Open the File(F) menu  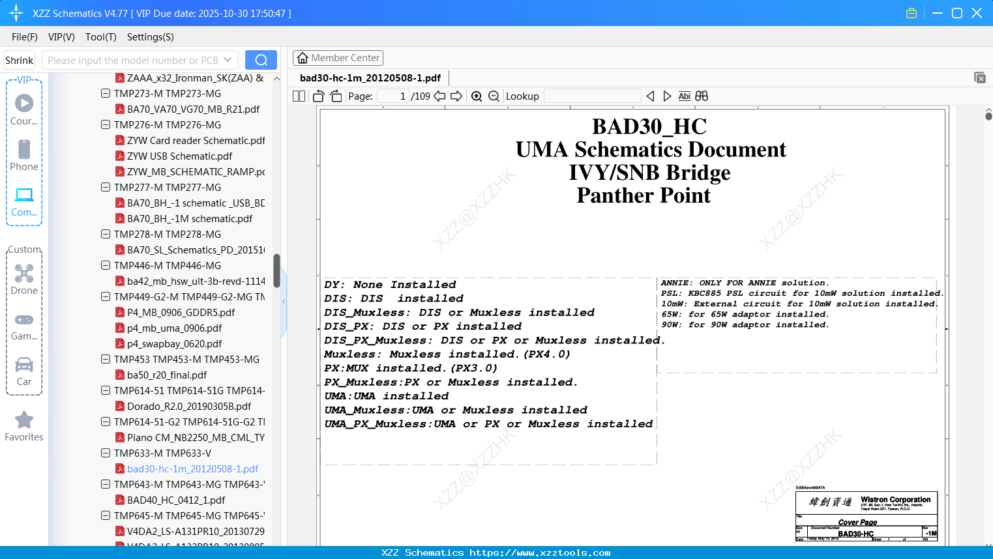25,37
